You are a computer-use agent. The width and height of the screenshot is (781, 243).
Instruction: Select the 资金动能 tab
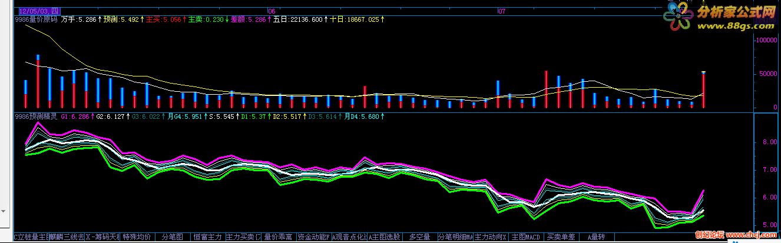click(x=314, y=237)
